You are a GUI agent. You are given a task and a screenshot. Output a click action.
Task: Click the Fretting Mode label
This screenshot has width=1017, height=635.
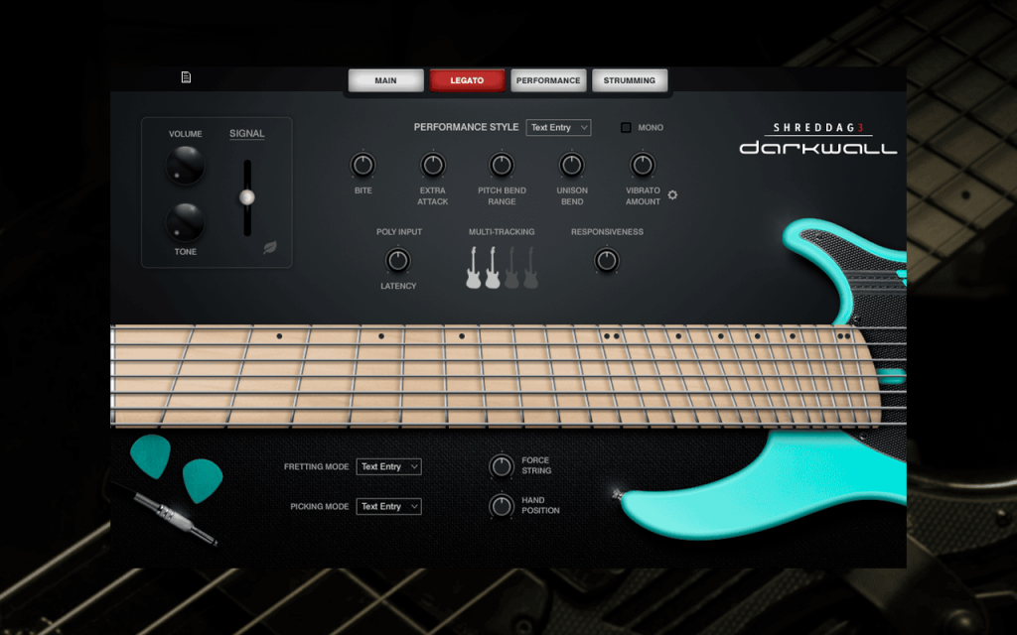[317, 466]
